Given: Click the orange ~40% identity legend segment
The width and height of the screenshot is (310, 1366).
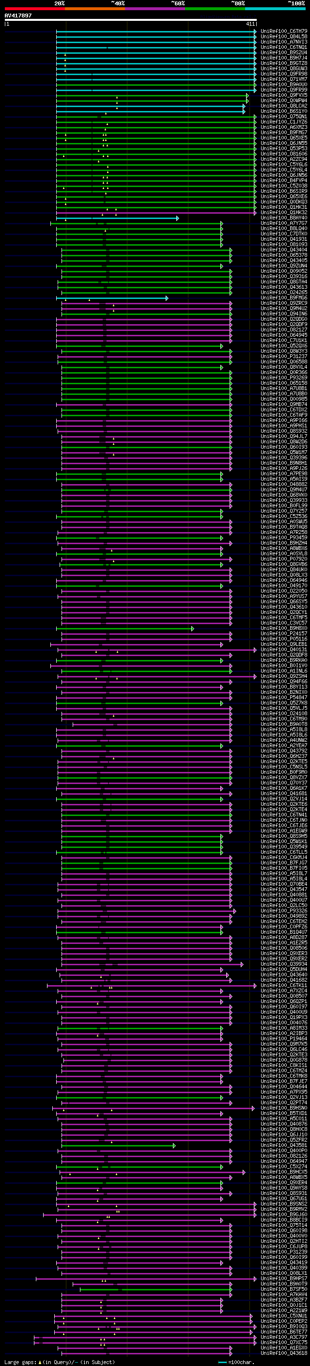Looking at the screenshot, I should coord(95,9).
